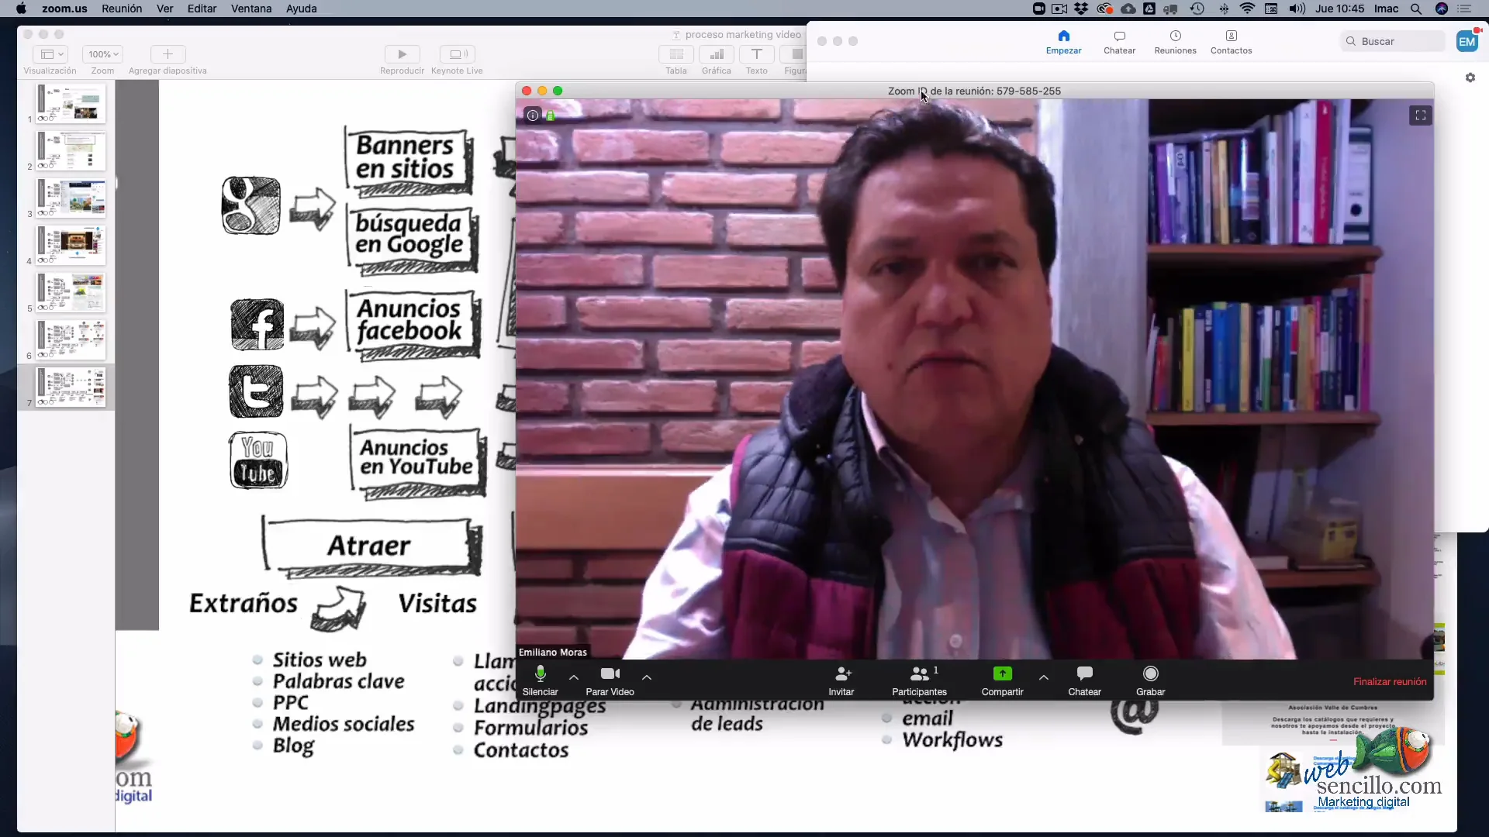Open Visualización dropdown in Keynote
Screen dimensions: 1489x837
[x=50, y=54]
